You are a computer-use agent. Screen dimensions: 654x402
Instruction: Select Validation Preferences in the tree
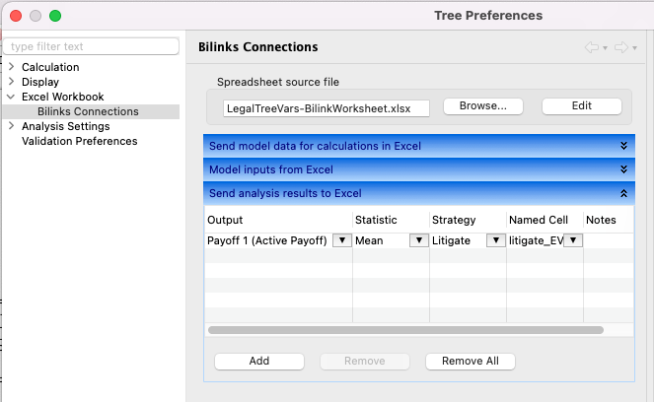(79, 141)
